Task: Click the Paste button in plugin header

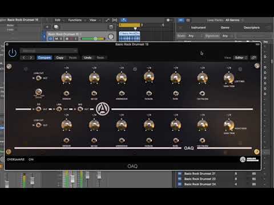Action: pyautogui.click(x=72, y=58)
